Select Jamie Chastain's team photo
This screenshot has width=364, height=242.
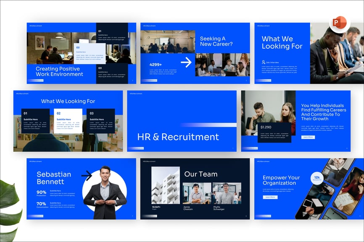(196, 193)
